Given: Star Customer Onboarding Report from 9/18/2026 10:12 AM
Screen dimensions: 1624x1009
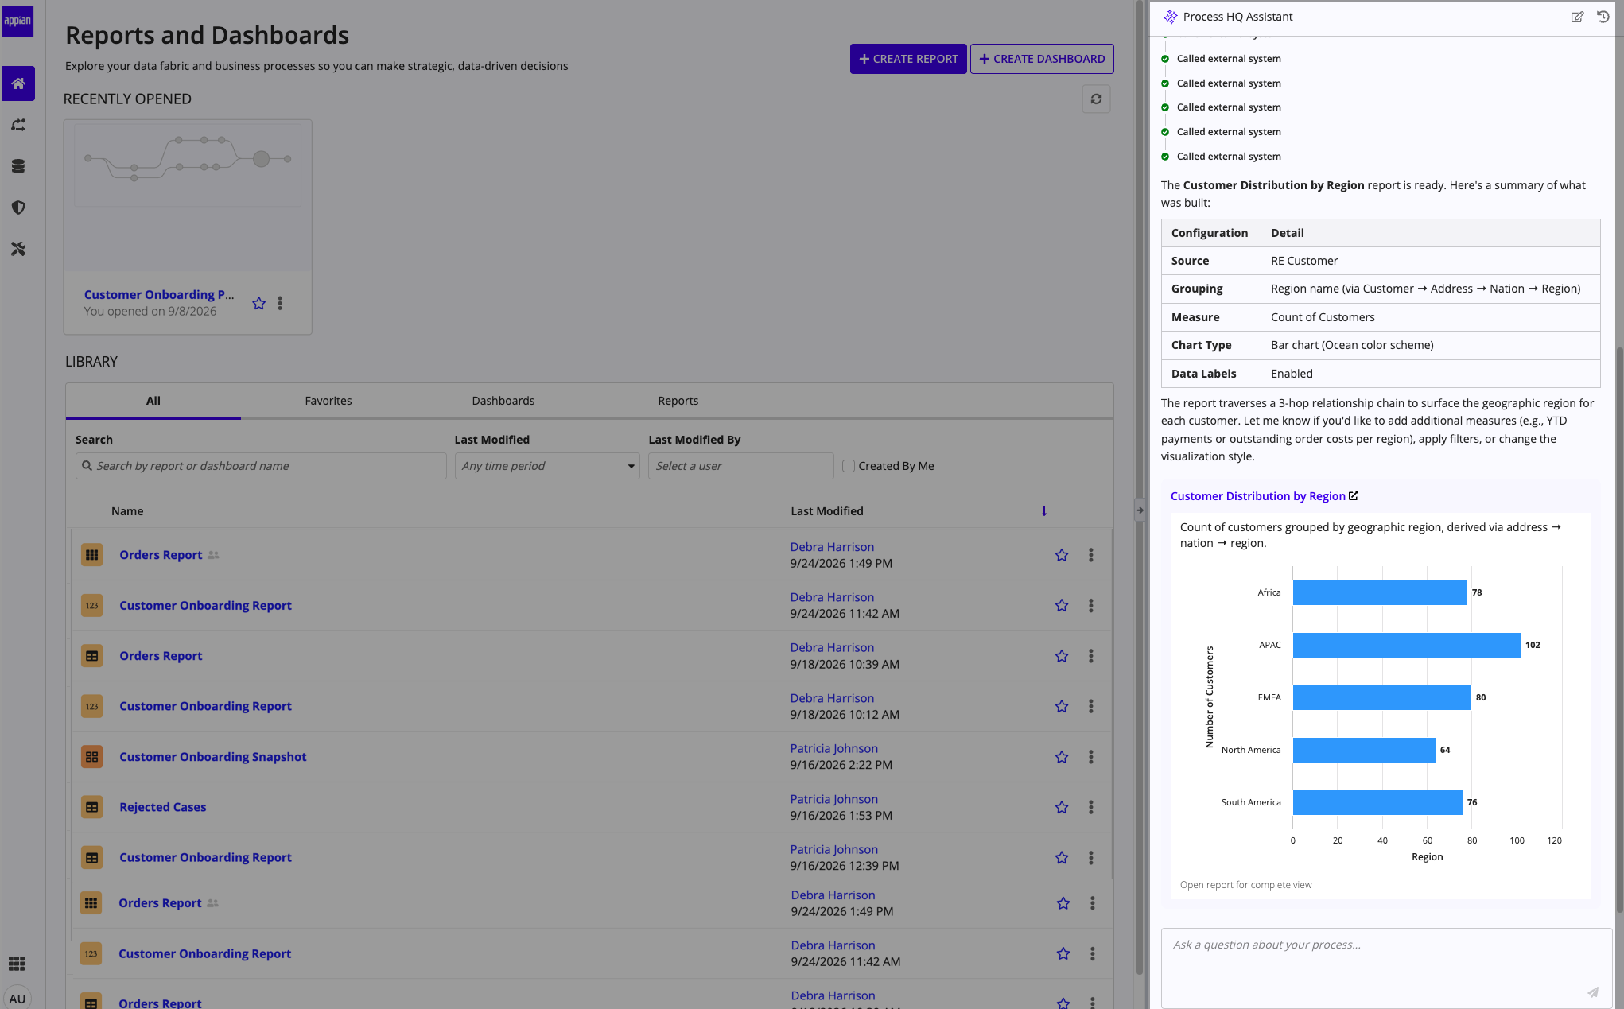Looking at the screenshot, I should coord(1062,706).
